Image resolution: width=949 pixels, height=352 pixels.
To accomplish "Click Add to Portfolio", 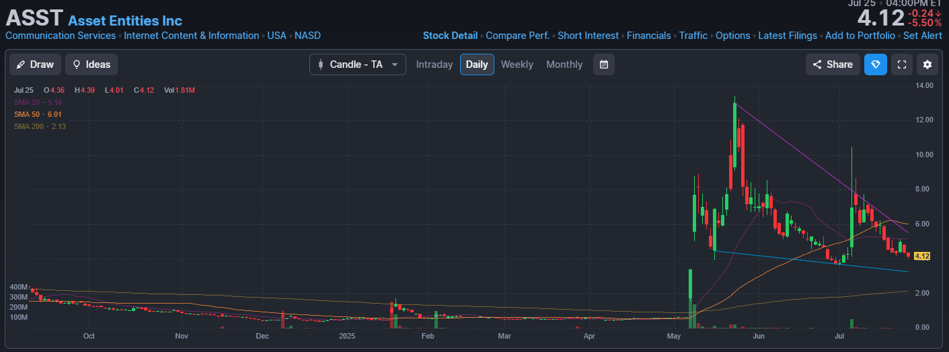I will (x=860, y=36).
